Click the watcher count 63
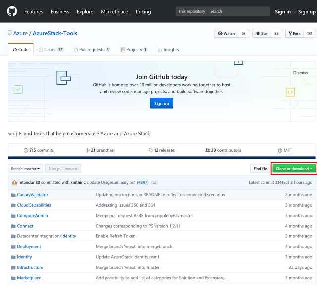Screen dimensions: 317x286 (x=243, y=33)
